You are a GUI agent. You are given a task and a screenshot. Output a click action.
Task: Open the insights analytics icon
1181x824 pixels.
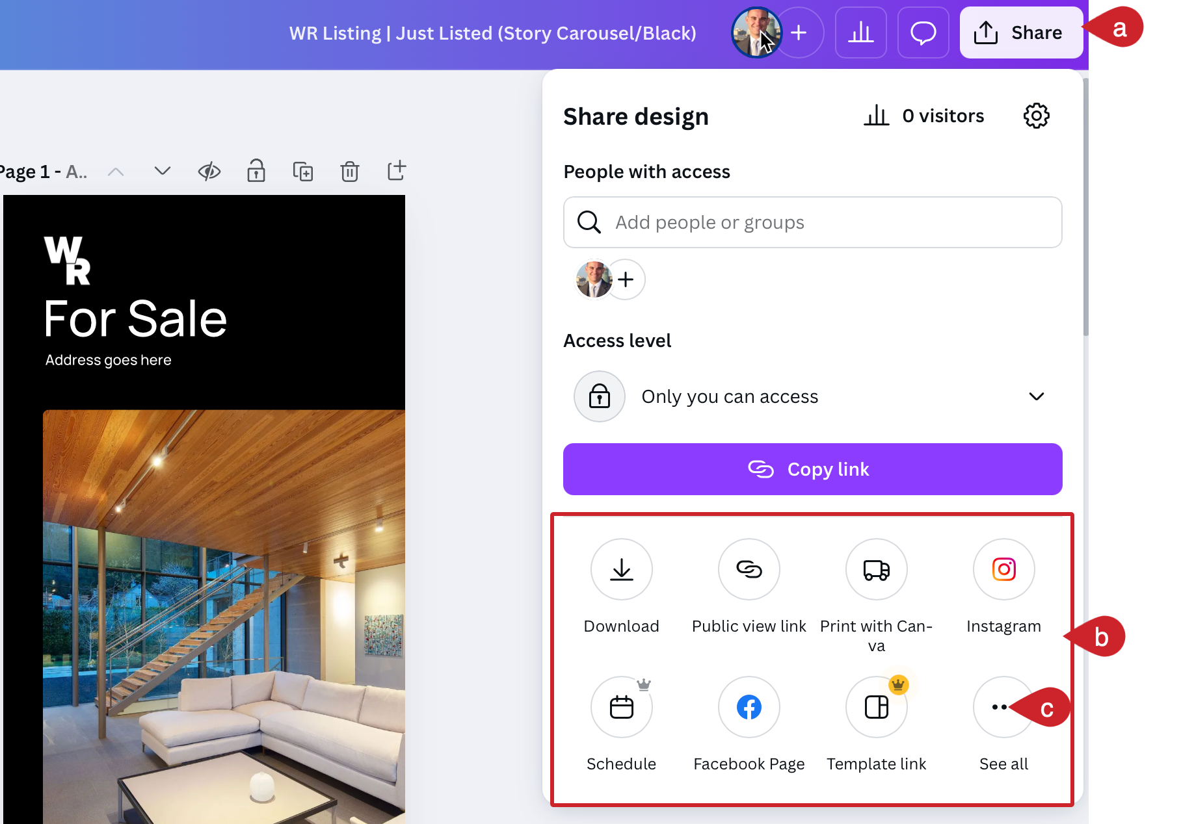[860, 32]
